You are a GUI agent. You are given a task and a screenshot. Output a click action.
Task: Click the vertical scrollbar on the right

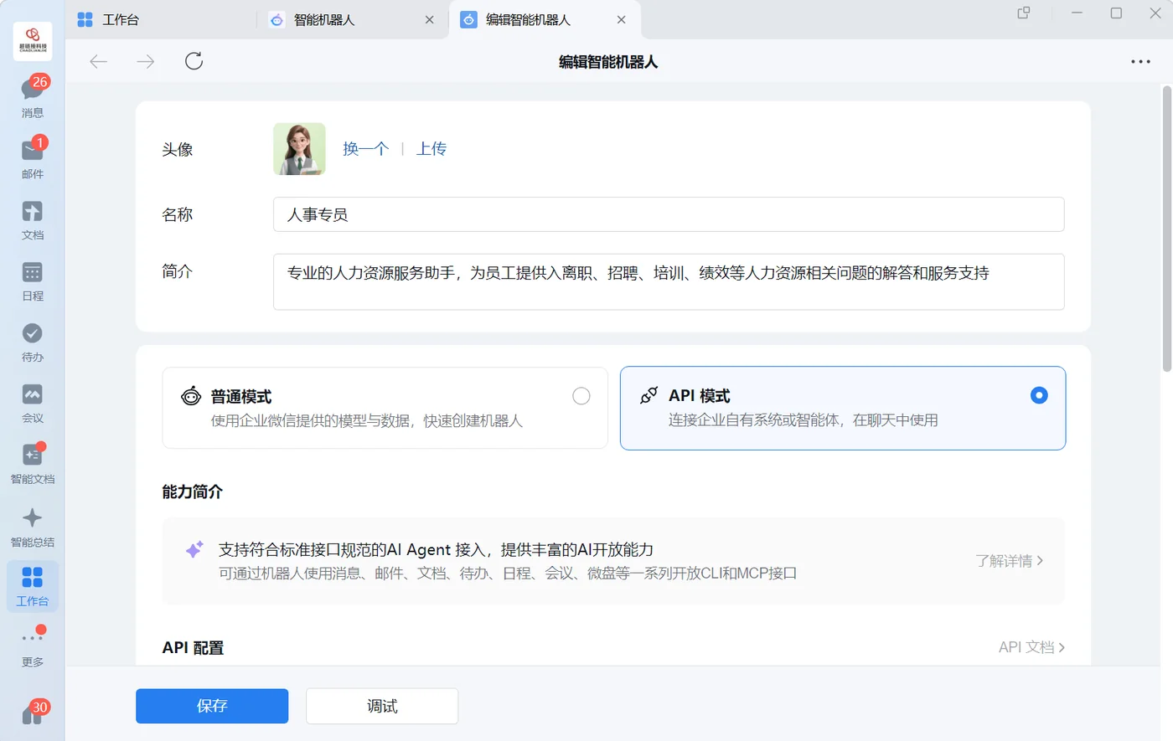1166,228
